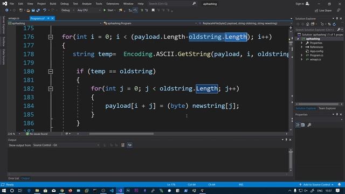Click Sync with Active Document icon
This screenshot has width=345, height=194.
(x=329, y=24)
